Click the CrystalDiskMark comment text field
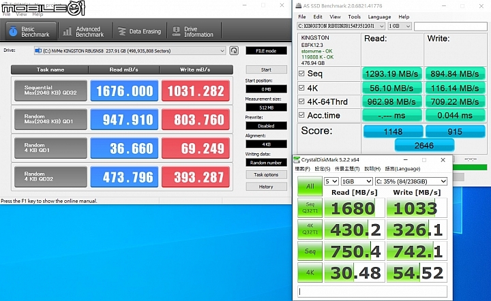Image resolution: width=491 pixels, height=301 pixels. click(x=372, y=291)
